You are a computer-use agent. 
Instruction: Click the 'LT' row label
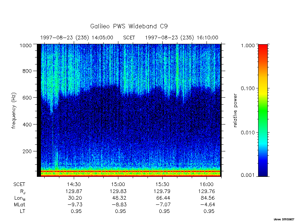(x=22, y=211)
